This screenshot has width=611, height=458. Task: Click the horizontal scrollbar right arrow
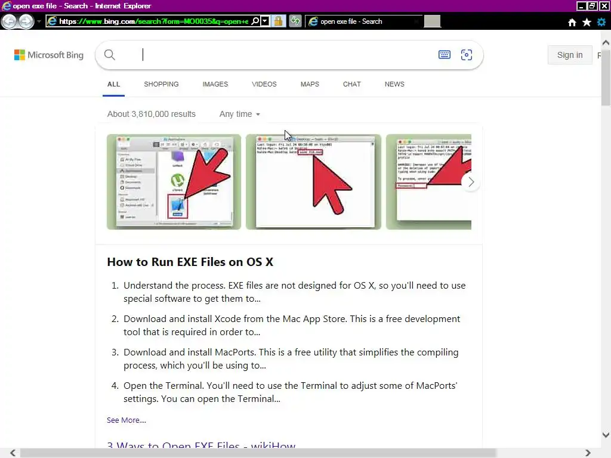[x=588, y=453]
